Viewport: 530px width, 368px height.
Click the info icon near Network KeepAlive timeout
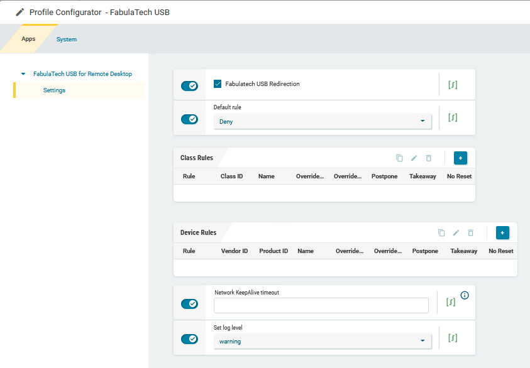(x=465, y=295)
